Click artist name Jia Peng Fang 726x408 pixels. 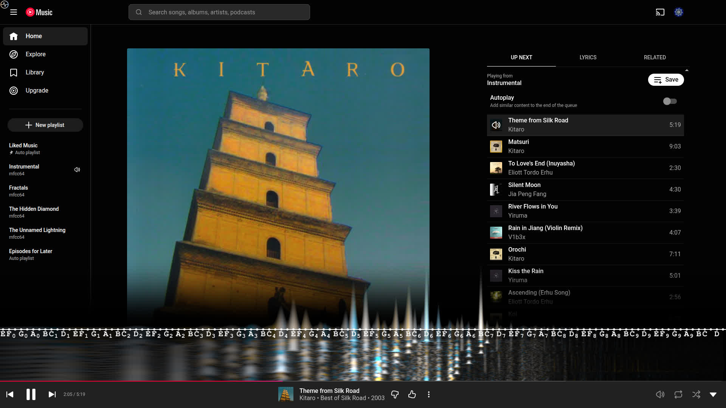click(527, 194)
